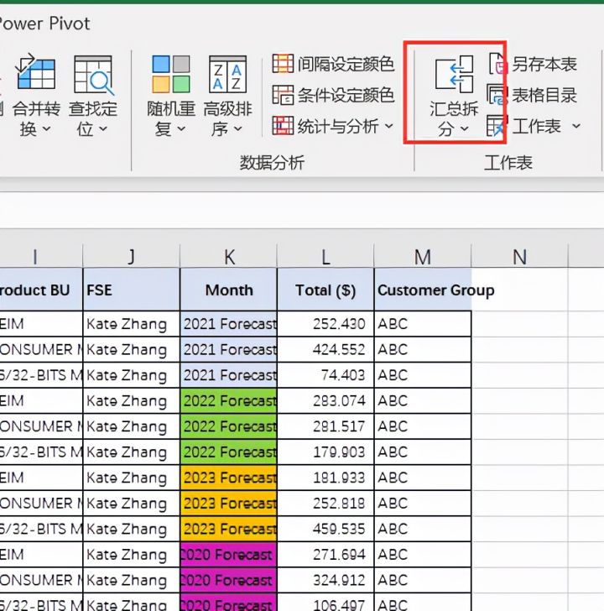Click the cell with total 252.430

coord(325,324)
